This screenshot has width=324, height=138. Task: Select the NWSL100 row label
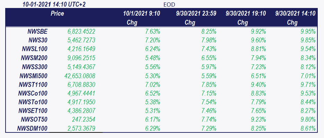35,49
